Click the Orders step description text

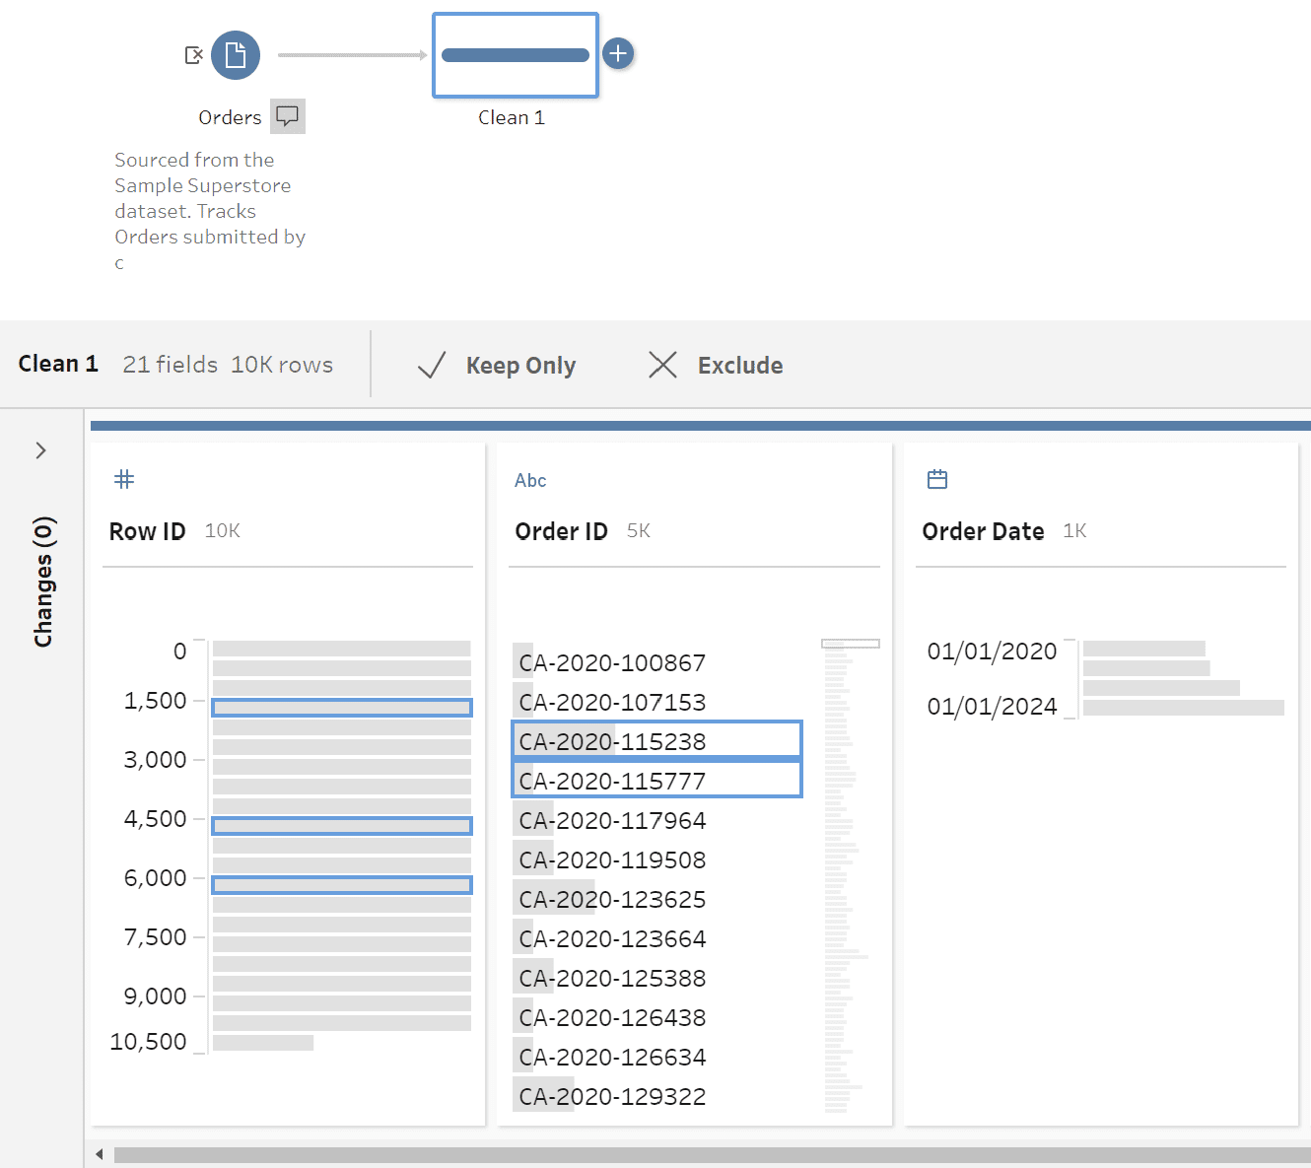(x=210, y=211)
